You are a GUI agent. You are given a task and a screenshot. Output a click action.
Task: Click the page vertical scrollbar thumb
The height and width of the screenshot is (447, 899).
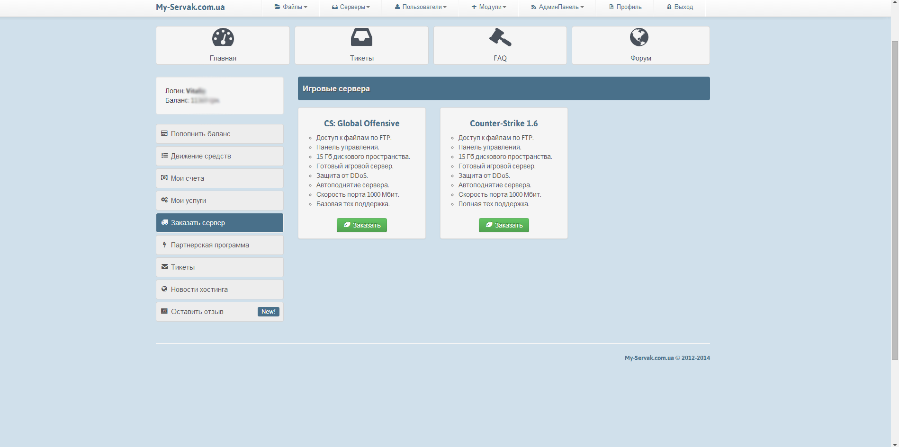(895, 200)
